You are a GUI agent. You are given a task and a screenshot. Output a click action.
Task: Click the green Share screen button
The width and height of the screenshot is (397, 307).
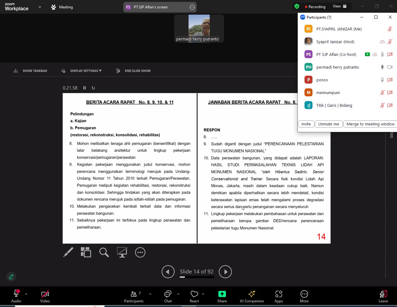222,296
